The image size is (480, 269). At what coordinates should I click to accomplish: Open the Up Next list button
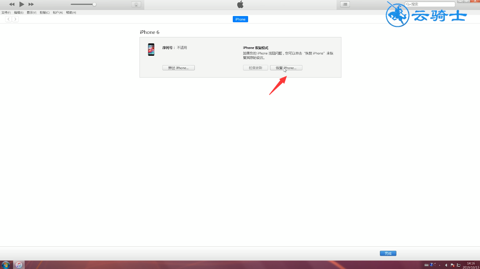pyautogui.click(x=345, y=4)
